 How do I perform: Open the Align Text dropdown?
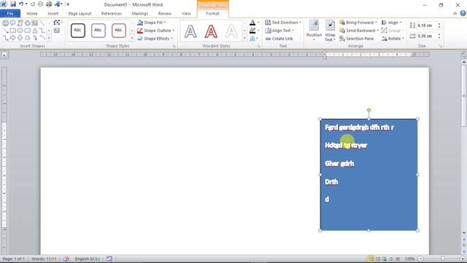coord(279,31)
